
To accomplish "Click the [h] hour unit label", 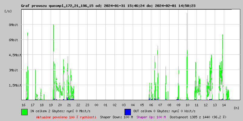I will (x=237, y=108).
